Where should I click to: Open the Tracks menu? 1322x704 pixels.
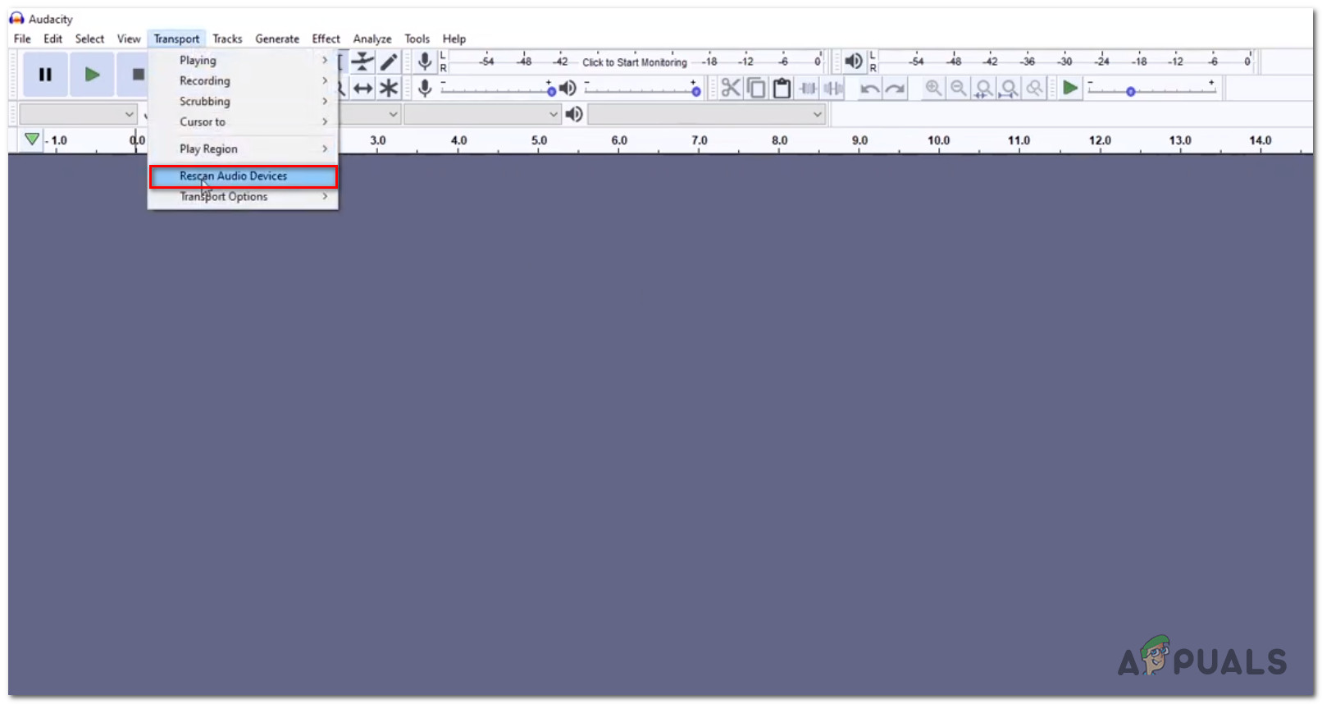pos(227,39)
